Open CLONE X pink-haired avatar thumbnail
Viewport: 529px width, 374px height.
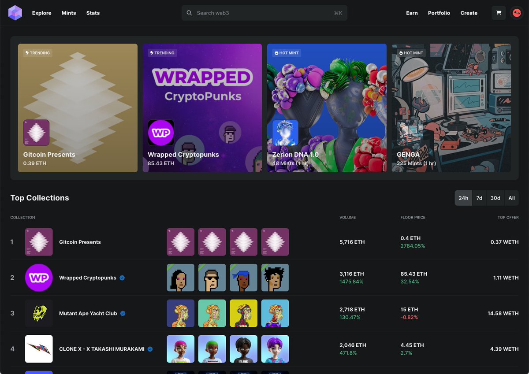(x=180, y=349)
